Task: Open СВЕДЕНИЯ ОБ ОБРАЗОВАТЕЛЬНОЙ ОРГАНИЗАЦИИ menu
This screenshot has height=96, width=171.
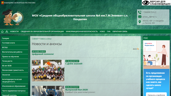Action: click(42, 32)
